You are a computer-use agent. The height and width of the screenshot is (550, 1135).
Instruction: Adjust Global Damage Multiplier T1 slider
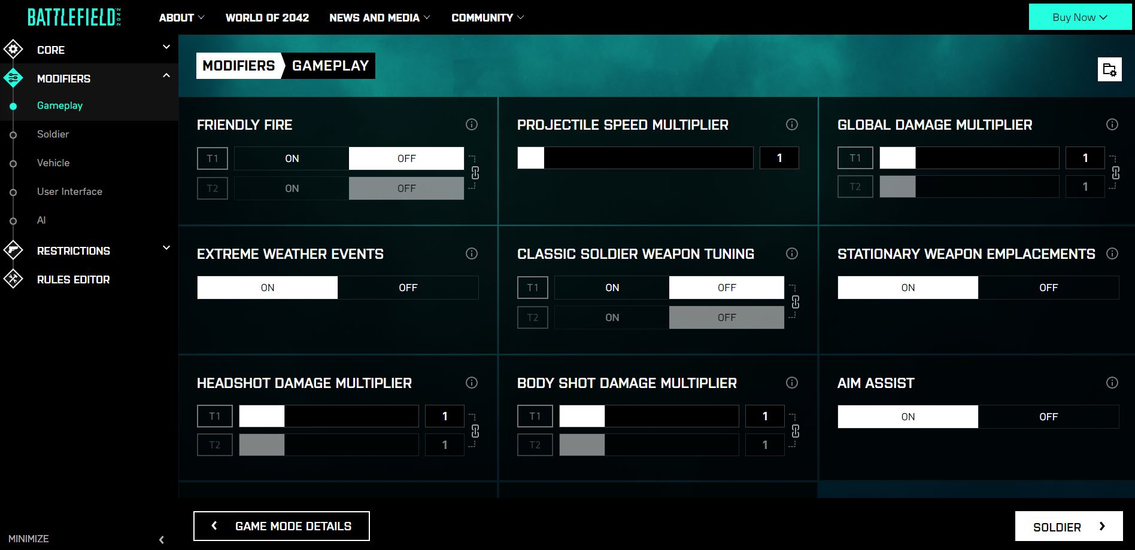tap(969, 158)
